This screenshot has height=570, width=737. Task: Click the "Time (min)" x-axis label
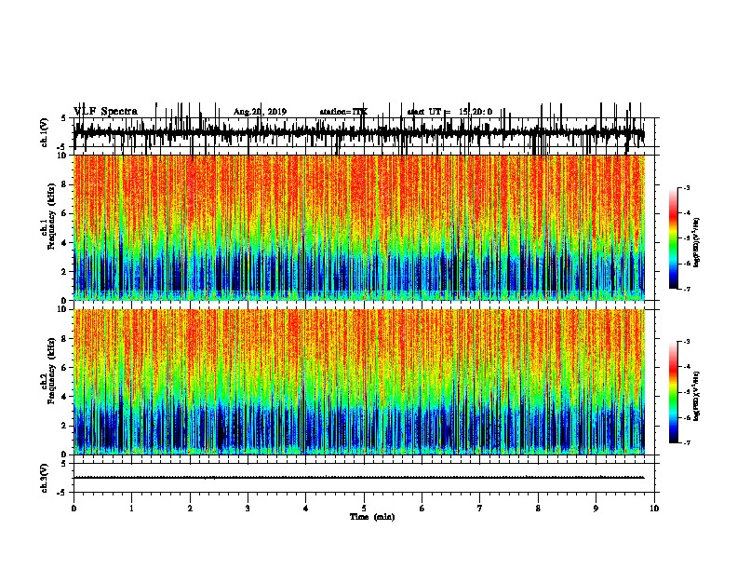pos(372,517)
